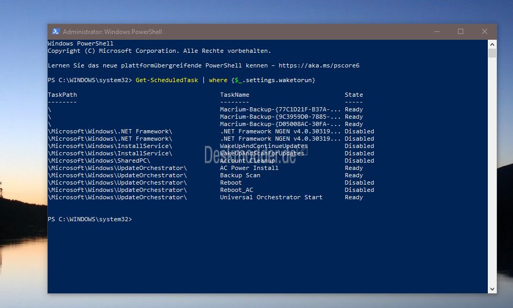513x308 pixels.
Task: Click the 'Windows PowerShell' banner line
Action: (81, 43)
